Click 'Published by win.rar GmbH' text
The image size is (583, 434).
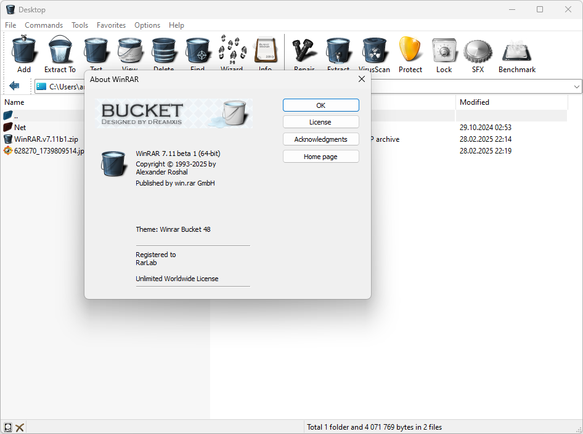point(175,183)
